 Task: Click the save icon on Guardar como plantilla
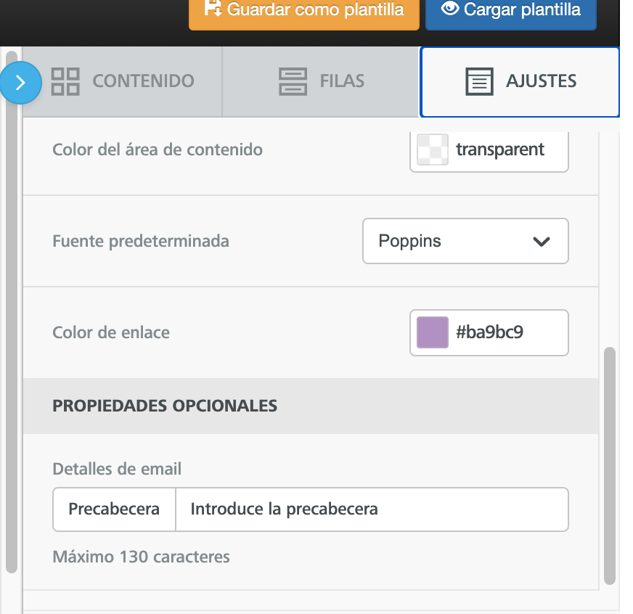[211, 8]
